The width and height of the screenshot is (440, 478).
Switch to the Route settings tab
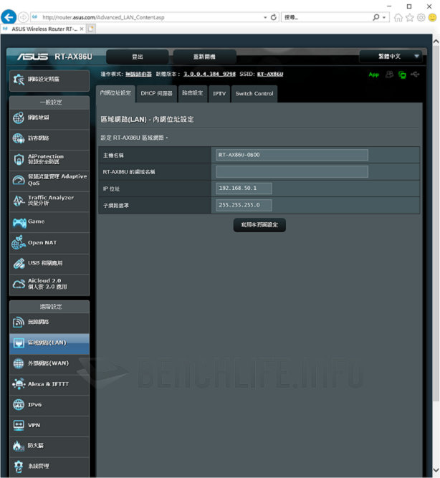[x=192, y=93]
